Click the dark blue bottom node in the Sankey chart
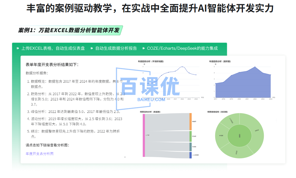Screen dimensions: 296x178 point(191,155)
